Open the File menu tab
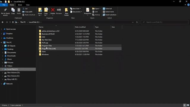This screenshot has width=190, height=107. tap(4, 5)
